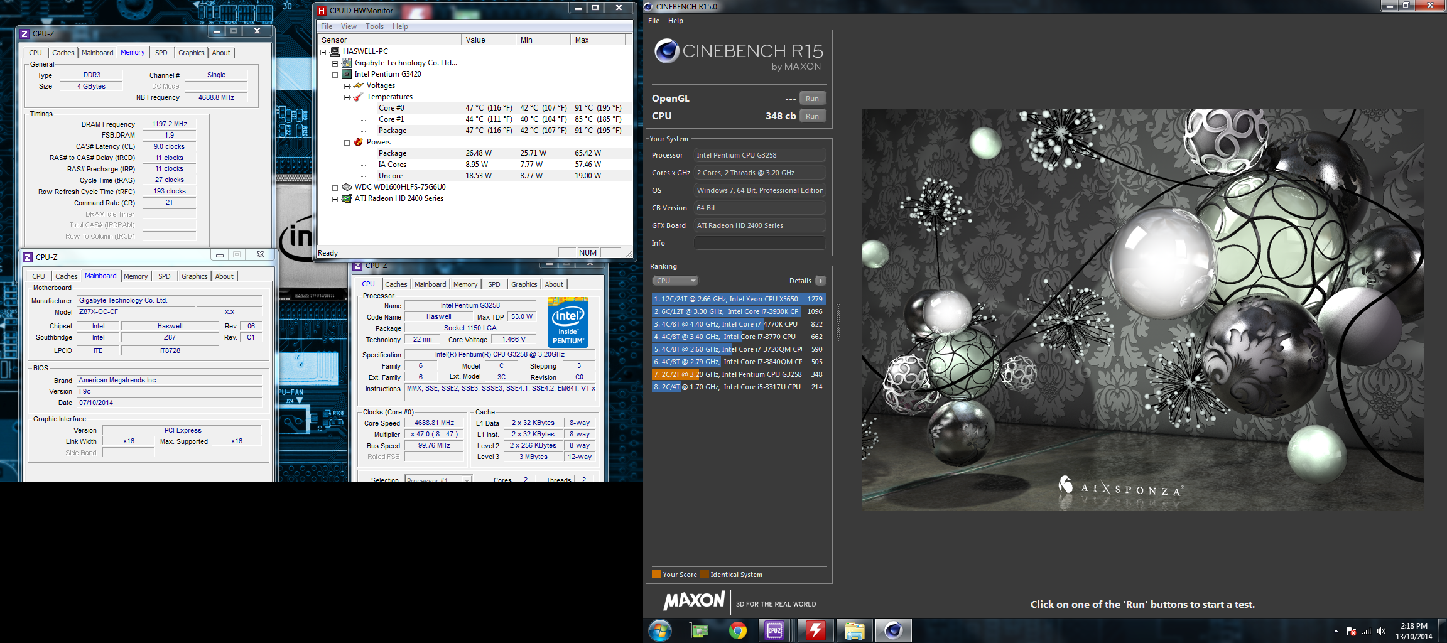
Task: Expand the Voltages node in HWMonitor
Action: (x=347, y=86)
